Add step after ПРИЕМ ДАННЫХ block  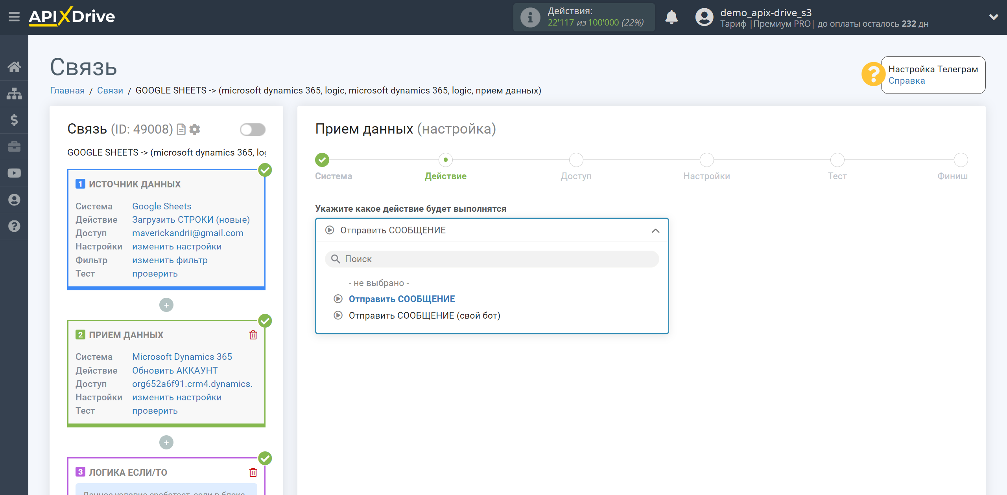(166, 442)
